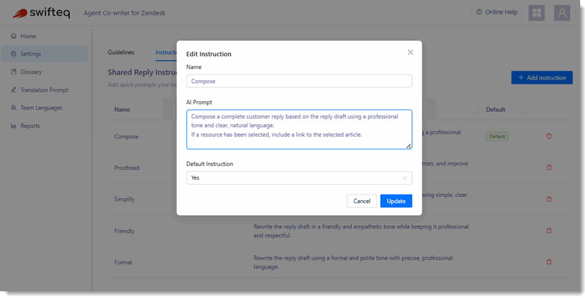Close the Edit Instruction dialog

(410, 53)
